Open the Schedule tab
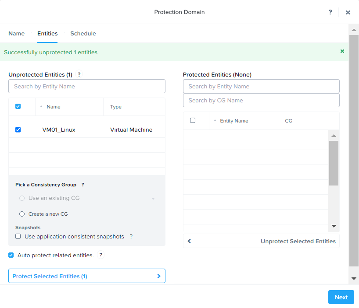 tap(83, 34)
